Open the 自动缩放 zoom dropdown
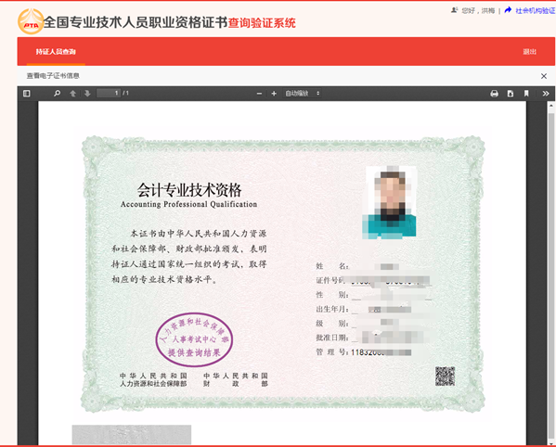 point(302,94)
